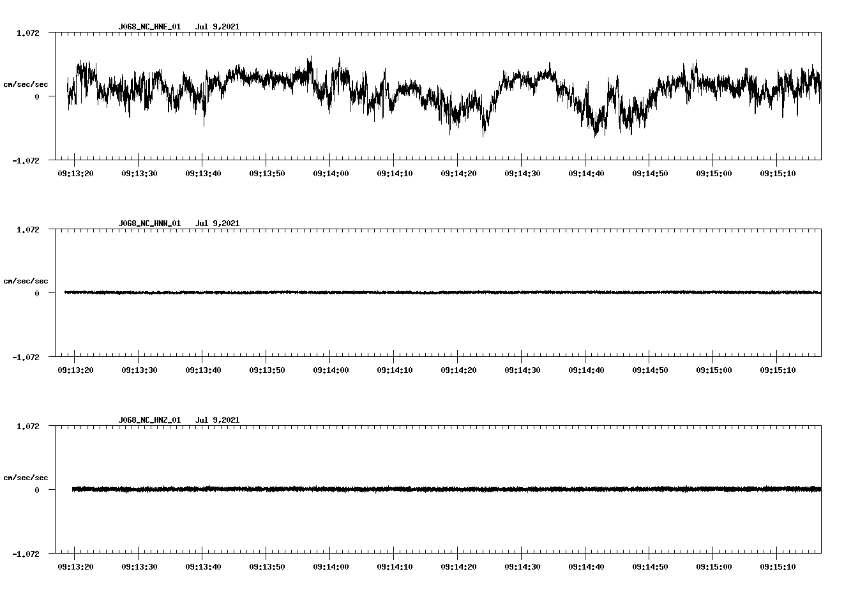
Task: Click the 09:13:20 time label under the HNE plot
Action: coord(75,173)
